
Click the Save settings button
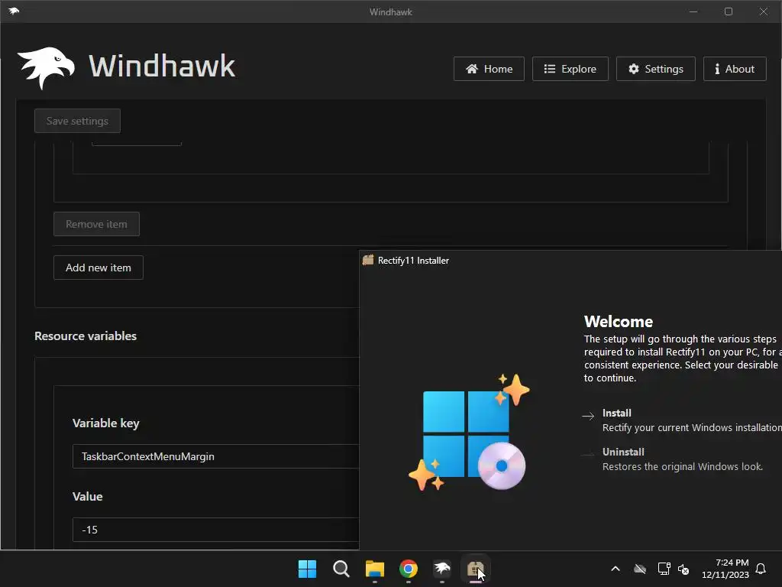(77, 121)
